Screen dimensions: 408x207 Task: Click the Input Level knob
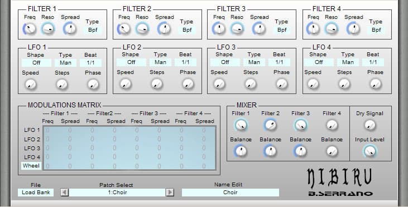tap(369, 151)
